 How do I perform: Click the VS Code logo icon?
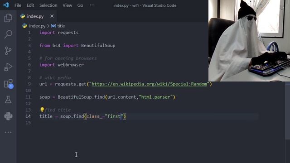click(6, 5)
